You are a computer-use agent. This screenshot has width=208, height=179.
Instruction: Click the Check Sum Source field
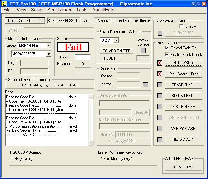click(x=128, y=76)
